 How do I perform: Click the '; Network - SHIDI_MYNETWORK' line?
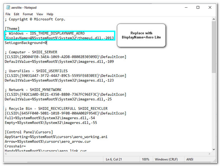click(33, 90)
